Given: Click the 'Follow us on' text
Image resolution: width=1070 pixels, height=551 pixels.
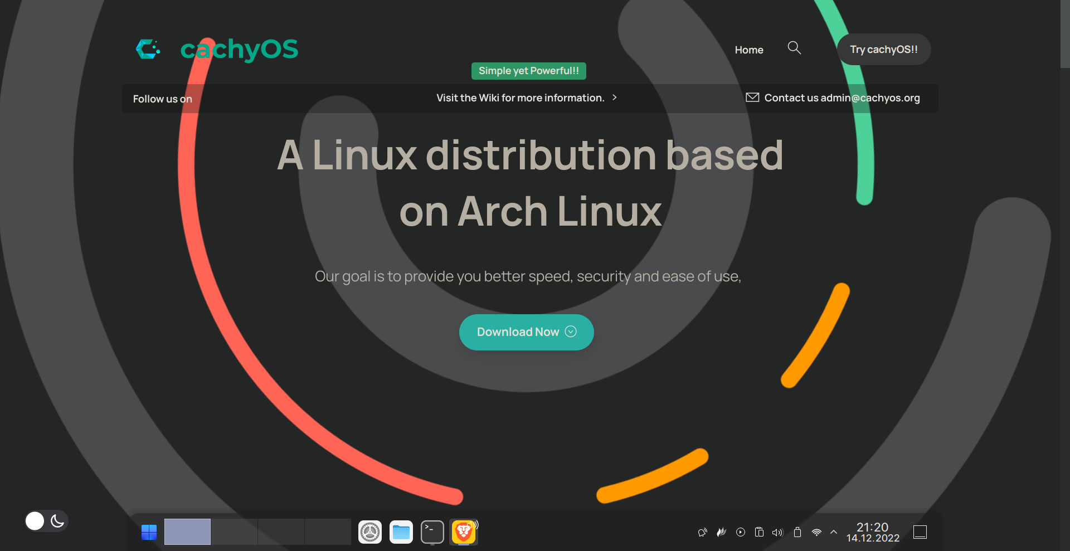Looking at the screenshot, I should click(x=162, y=99).
